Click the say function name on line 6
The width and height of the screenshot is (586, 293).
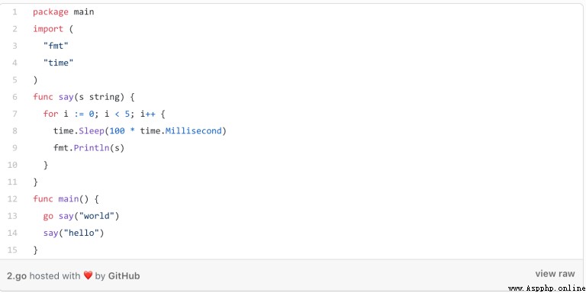66,97
